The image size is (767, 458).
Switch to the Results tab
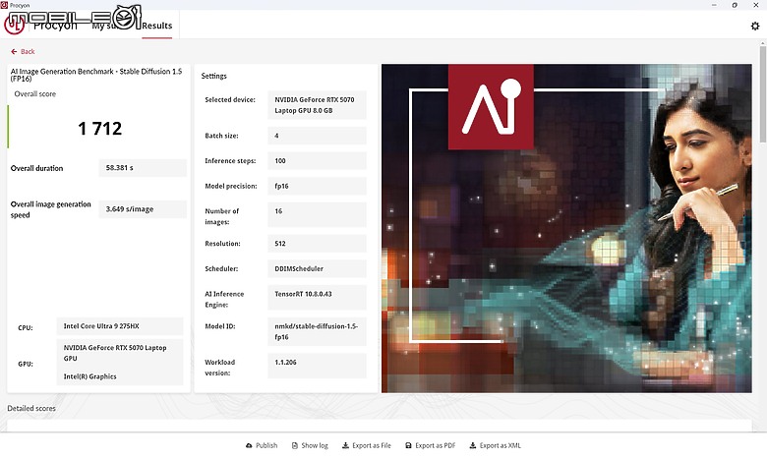pos(157,26)
